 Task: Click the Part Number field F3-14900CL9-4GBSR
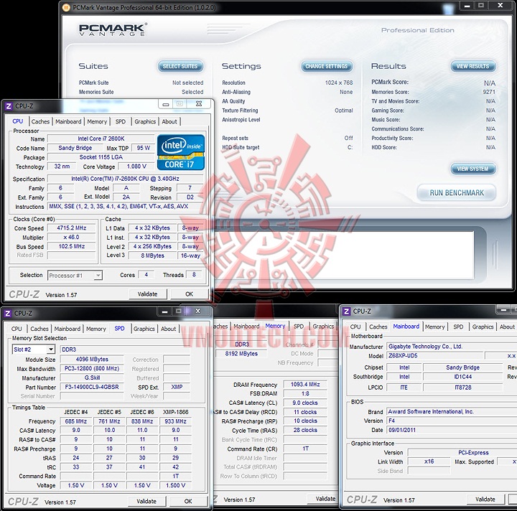point(92,387)
